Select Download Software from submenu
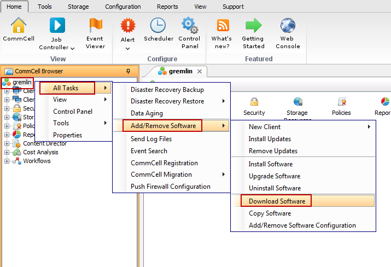 [x=277, y=201]
